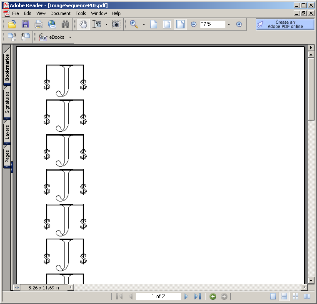Toggle navigation pane with status bar icon
Viewport: 317px width, 304px height.
[x=17, y=287]
